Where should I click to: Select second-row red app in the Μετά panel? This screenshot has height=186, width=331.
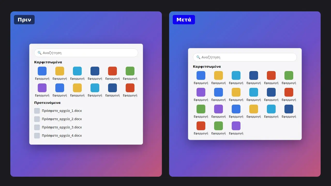pyautogui.click(x=289, y=92)
